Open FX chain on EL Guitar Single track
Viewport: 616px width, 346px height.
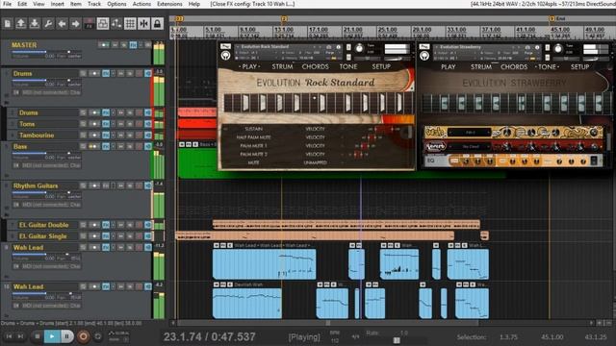pyautogui.click(x=106, y=236)
